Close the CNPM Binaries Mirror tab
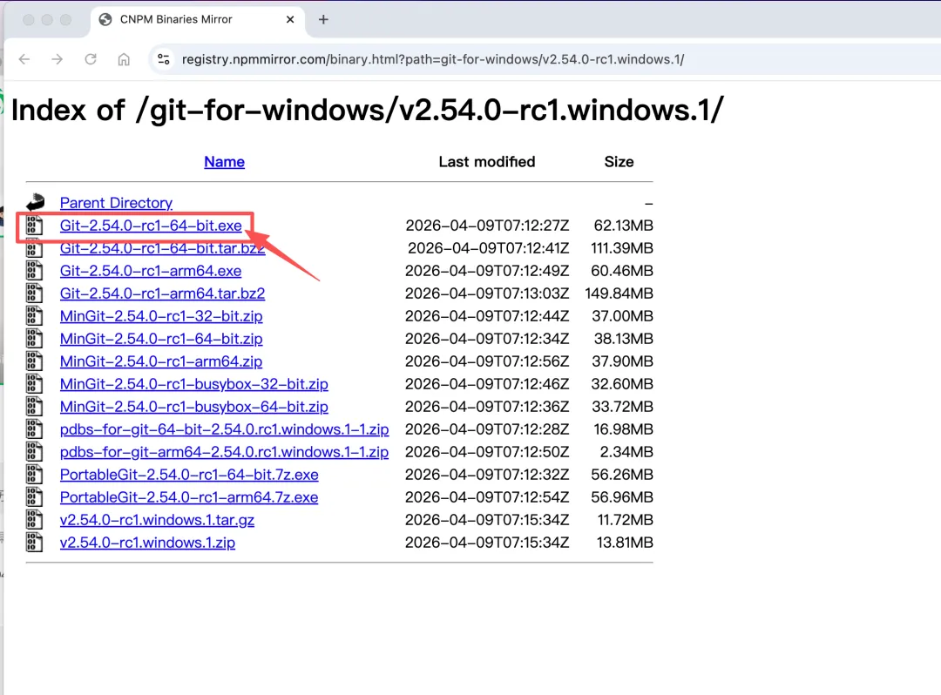The width and height of the screenshot is (941, 695). pyautogui.click(x=290, y=20)
